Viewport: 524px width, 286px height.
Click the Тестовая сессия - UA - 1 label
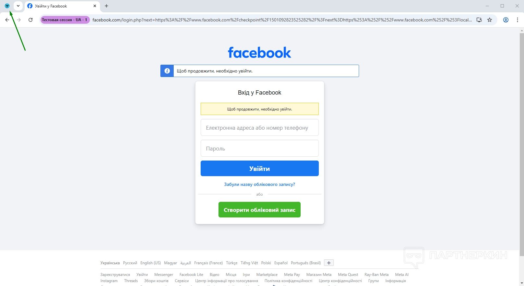(65, 20)
